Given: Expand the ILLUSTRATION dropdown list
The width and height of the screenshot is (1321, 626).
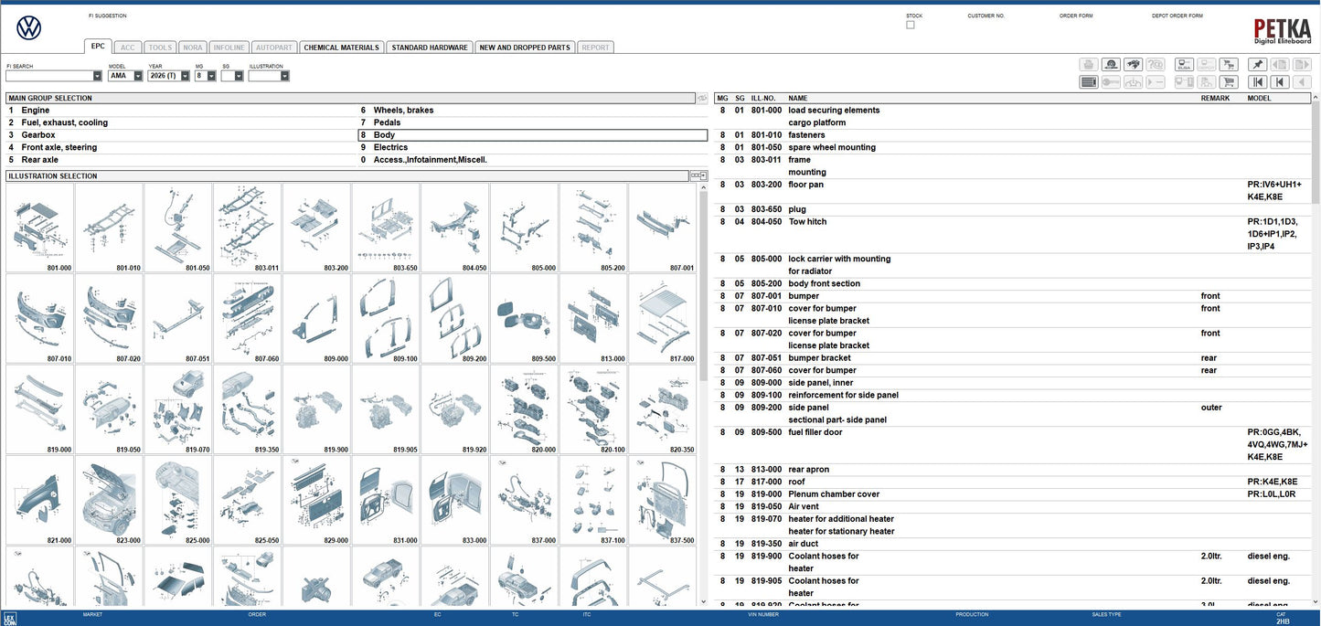Looking at the screenshot, I should point(283,75).
